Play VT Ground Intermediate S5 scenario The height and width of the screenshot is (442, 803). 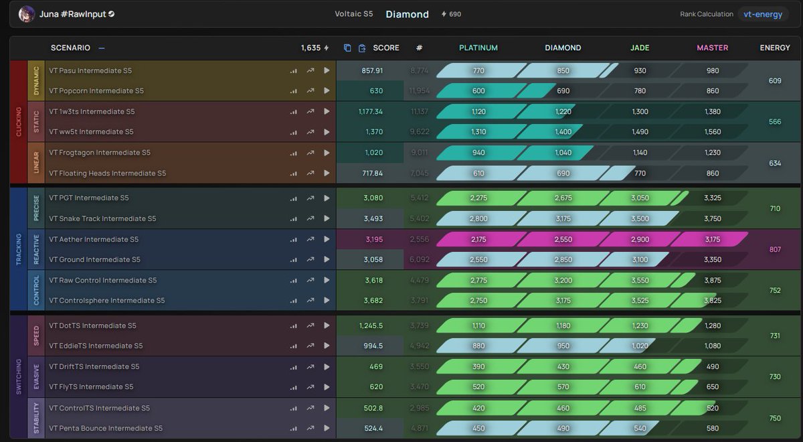[x=327, y=259]
